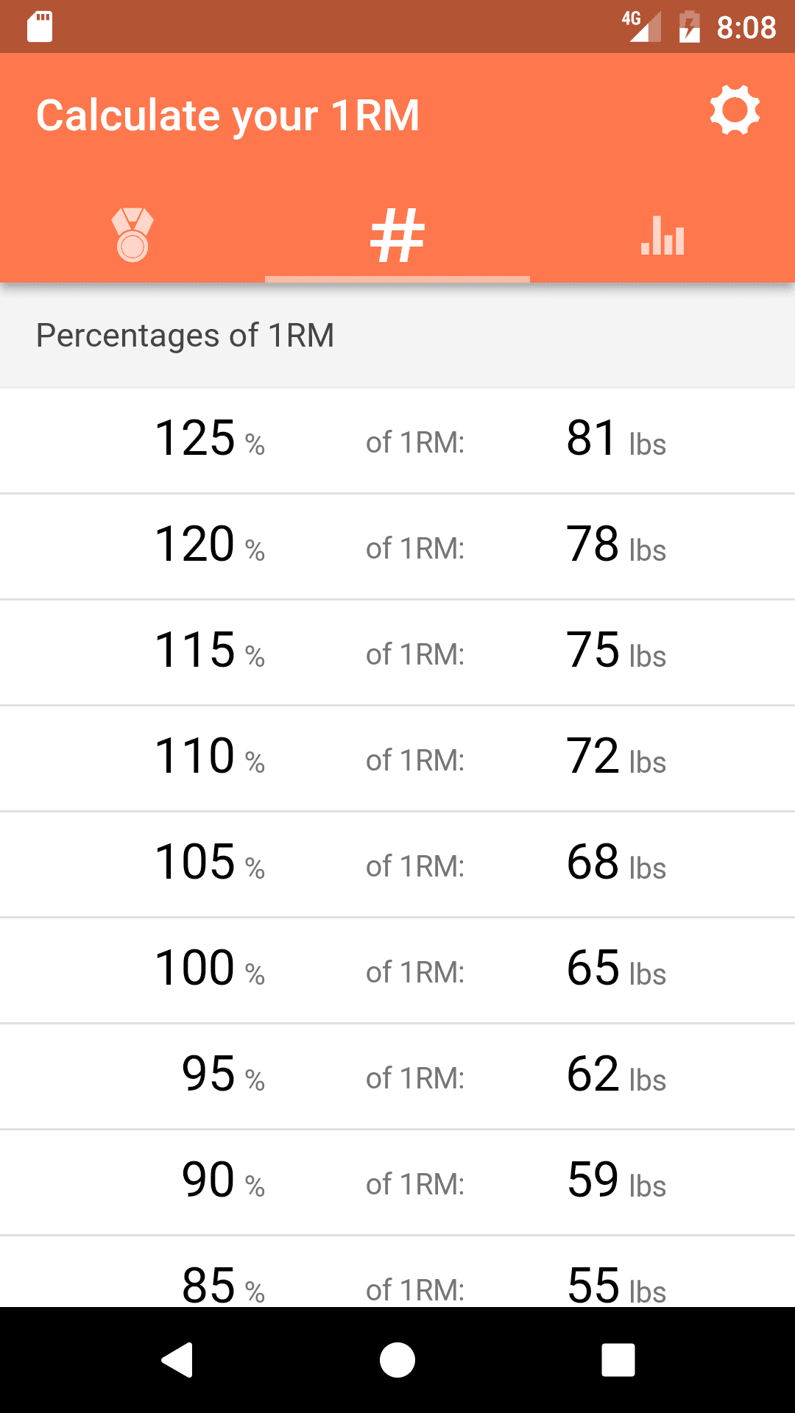This screenshot has height=1413, width=795.
Task: Tap the SD card status icon
Action: tap(40, 27)
